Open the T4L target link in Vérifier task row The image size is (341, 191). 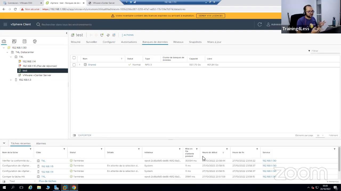[43, 161]
